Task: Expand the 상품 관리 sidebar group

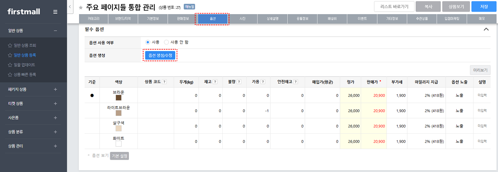Action: [x=56, y=146]
